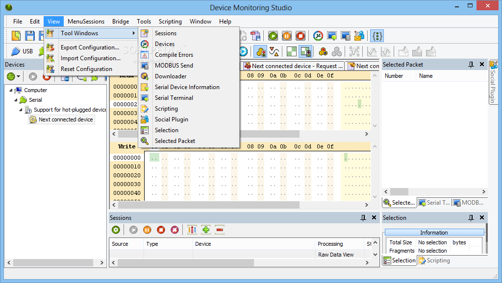Toggle the checkerboard with traffic-light button
Viewport: 502px width, 283px height.
click(x=305, y=51)
